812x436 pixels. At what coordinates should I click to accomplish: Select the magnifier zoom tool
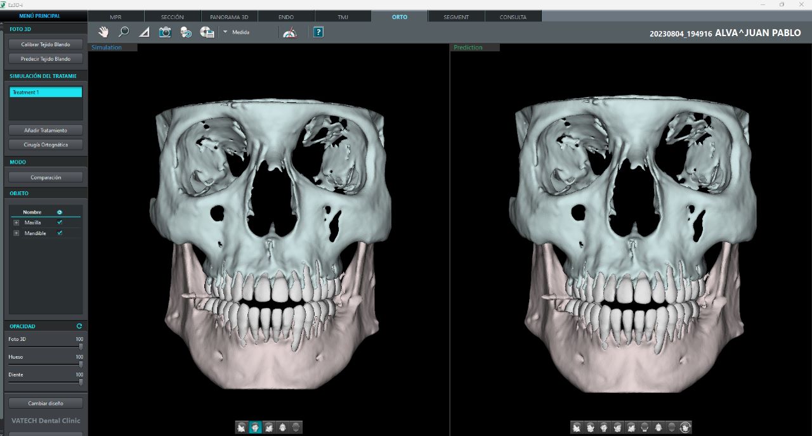[124, 32]
